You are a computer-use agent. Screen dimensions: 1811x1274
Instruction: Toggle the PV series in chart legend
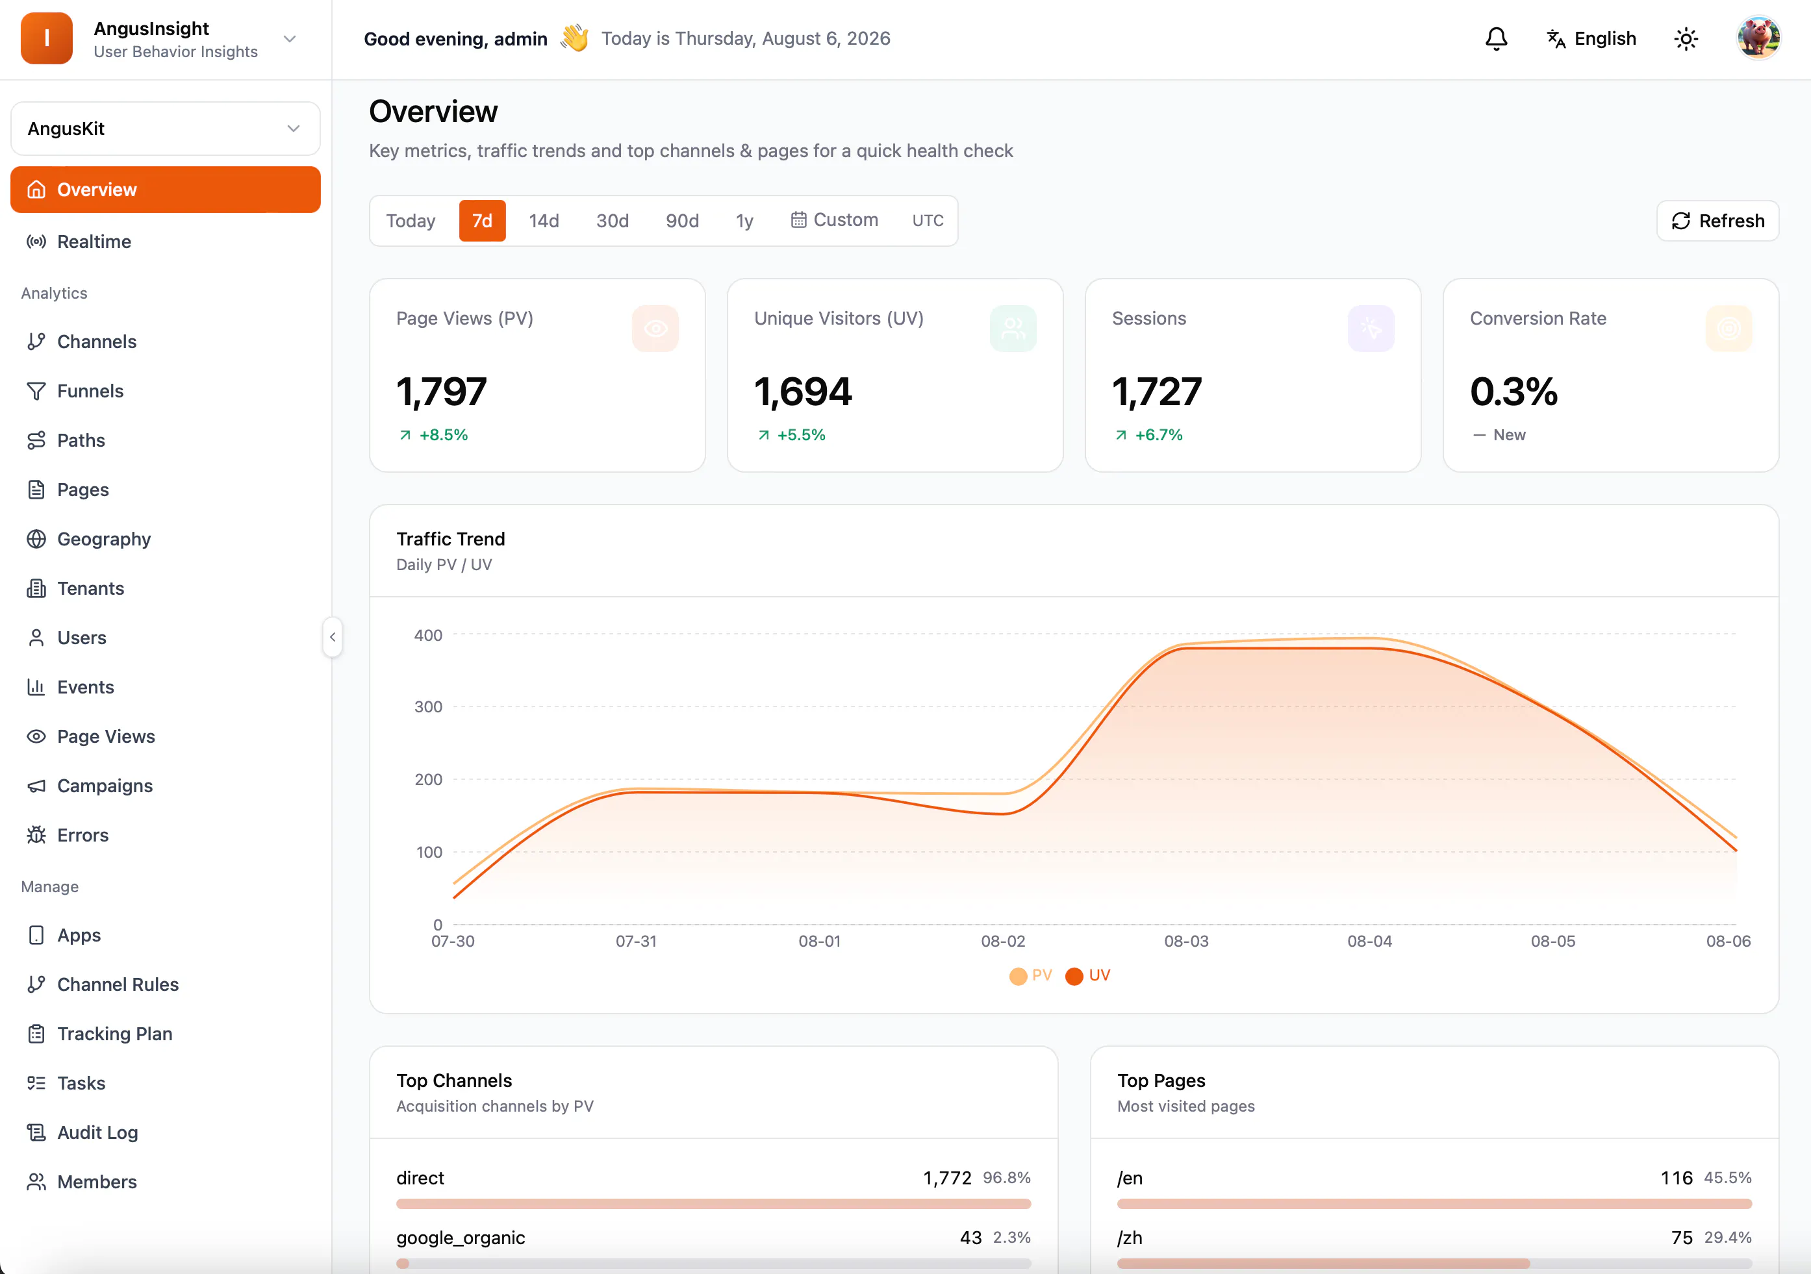[1030, 975]
